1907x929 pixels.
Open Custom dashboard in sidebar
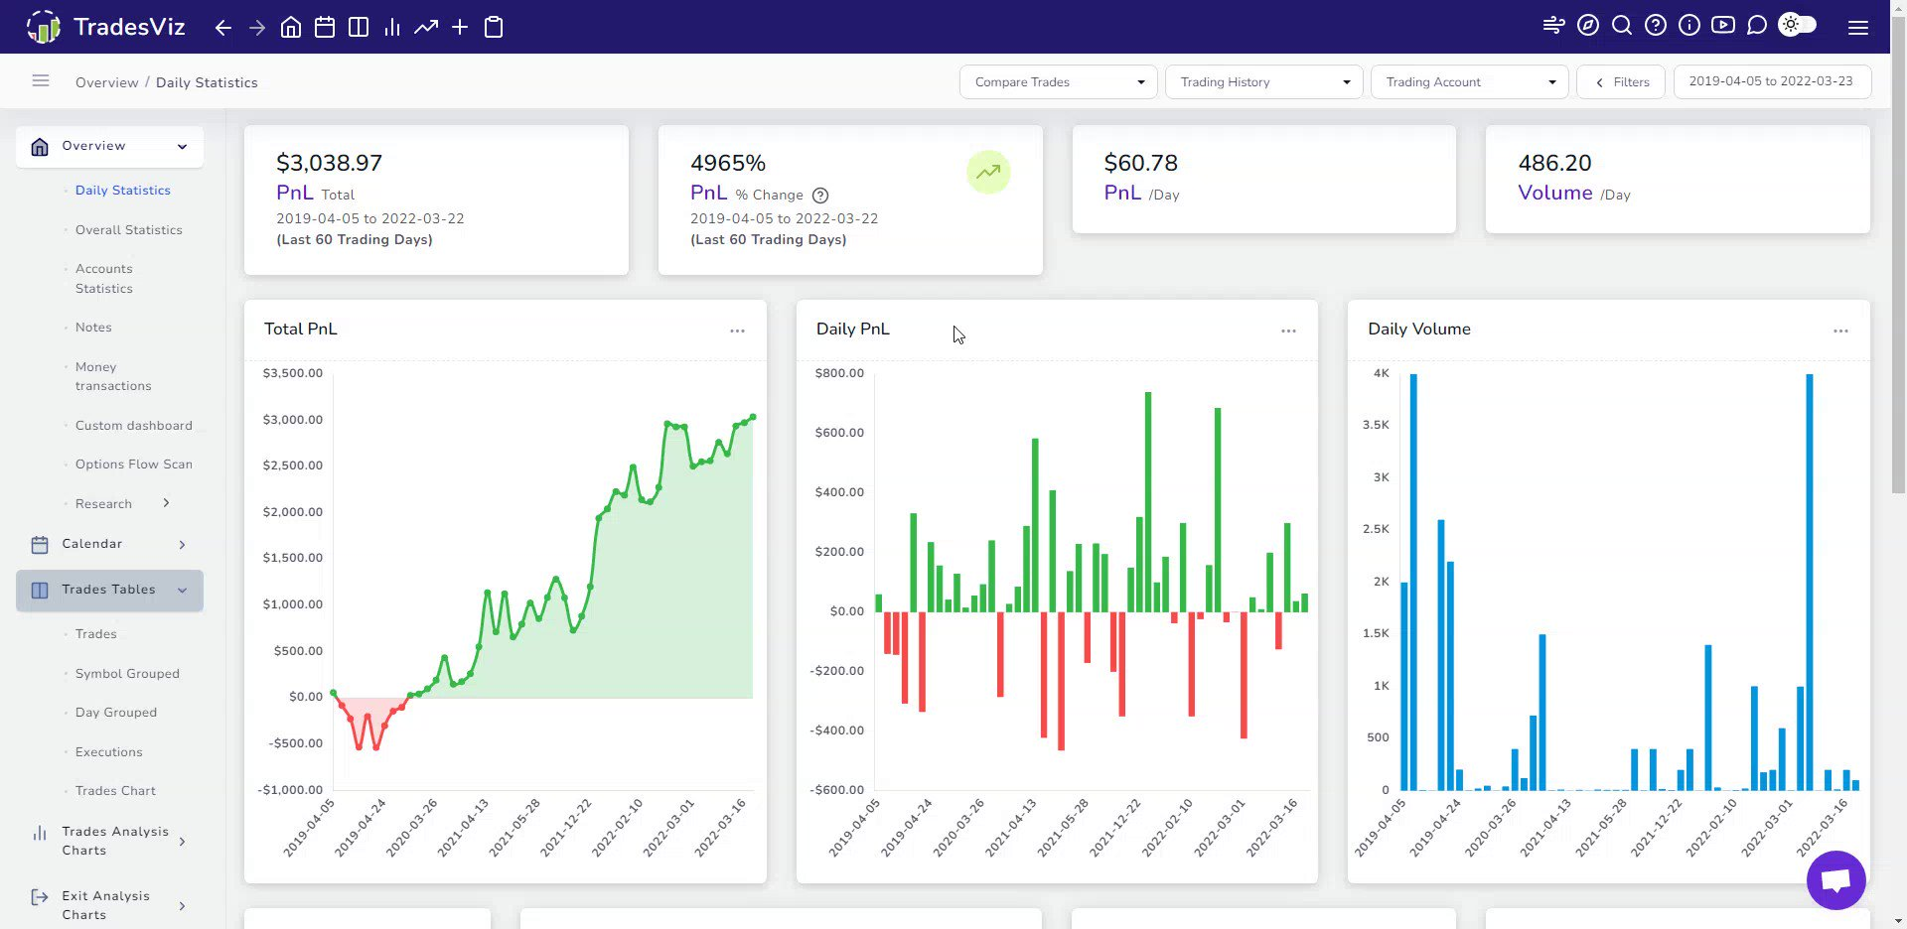point(134,426)
